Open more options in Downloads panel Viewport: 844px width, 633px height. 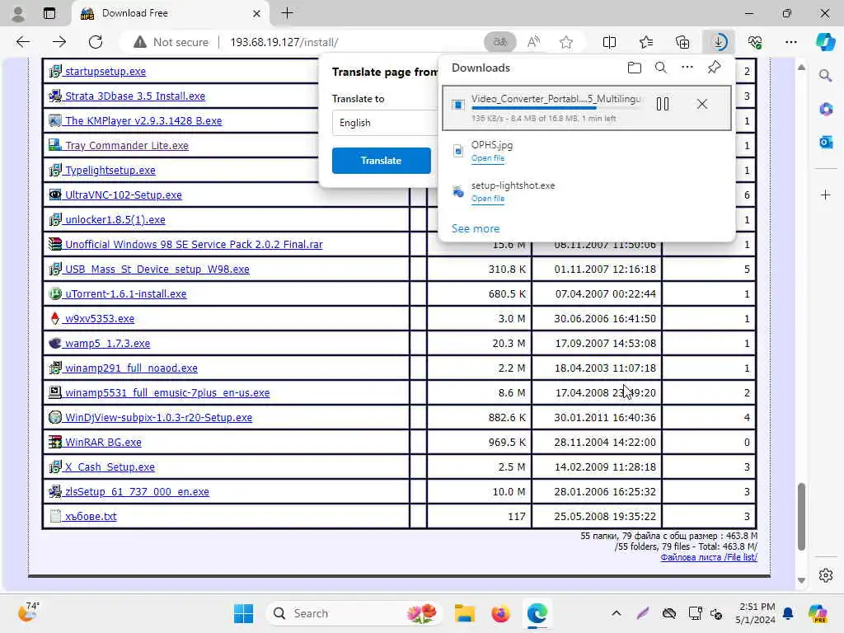[687, 68]
